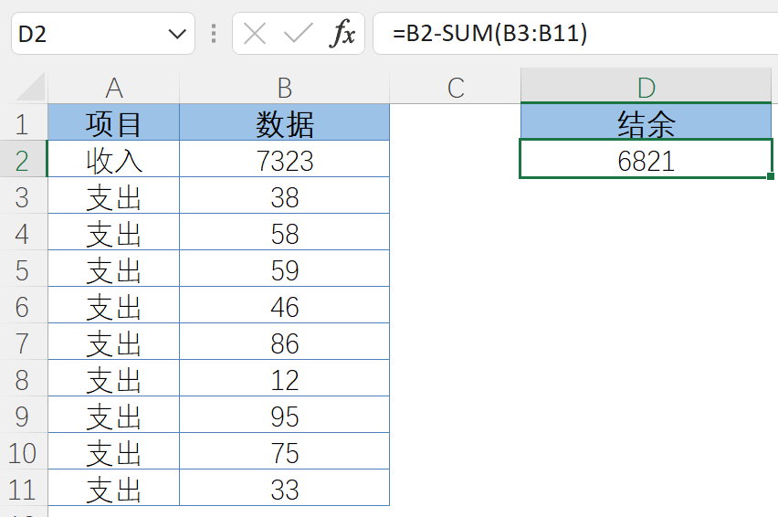Screen dimensions: 778x517
Task: Click the fill handle of cell D2
Action: [770, 176]
